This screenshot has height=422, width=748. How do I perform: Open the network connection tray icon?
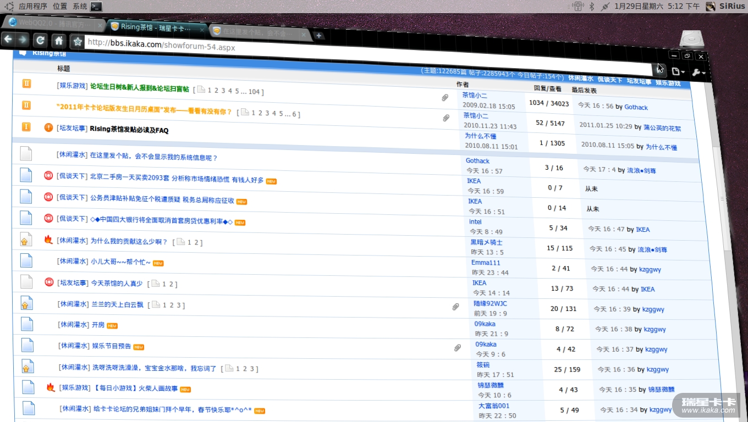[606, 7]
